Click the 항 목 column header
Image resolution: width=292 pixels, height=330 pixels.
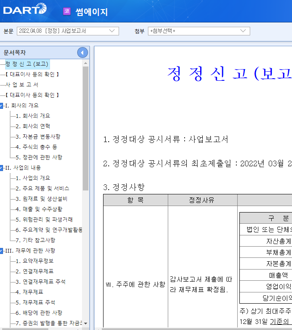pyautogui.click(x=135, y=200)
